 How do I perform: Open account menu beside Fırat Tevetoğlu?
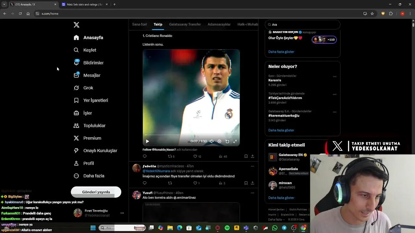pos(122,213)
